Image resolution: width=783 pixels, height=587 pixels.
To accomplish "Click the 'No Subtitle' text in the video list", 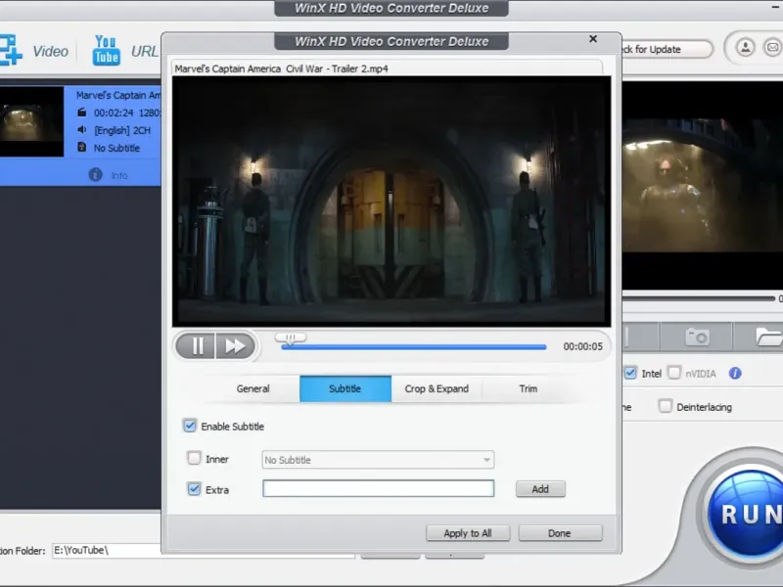I will (116, 148).
